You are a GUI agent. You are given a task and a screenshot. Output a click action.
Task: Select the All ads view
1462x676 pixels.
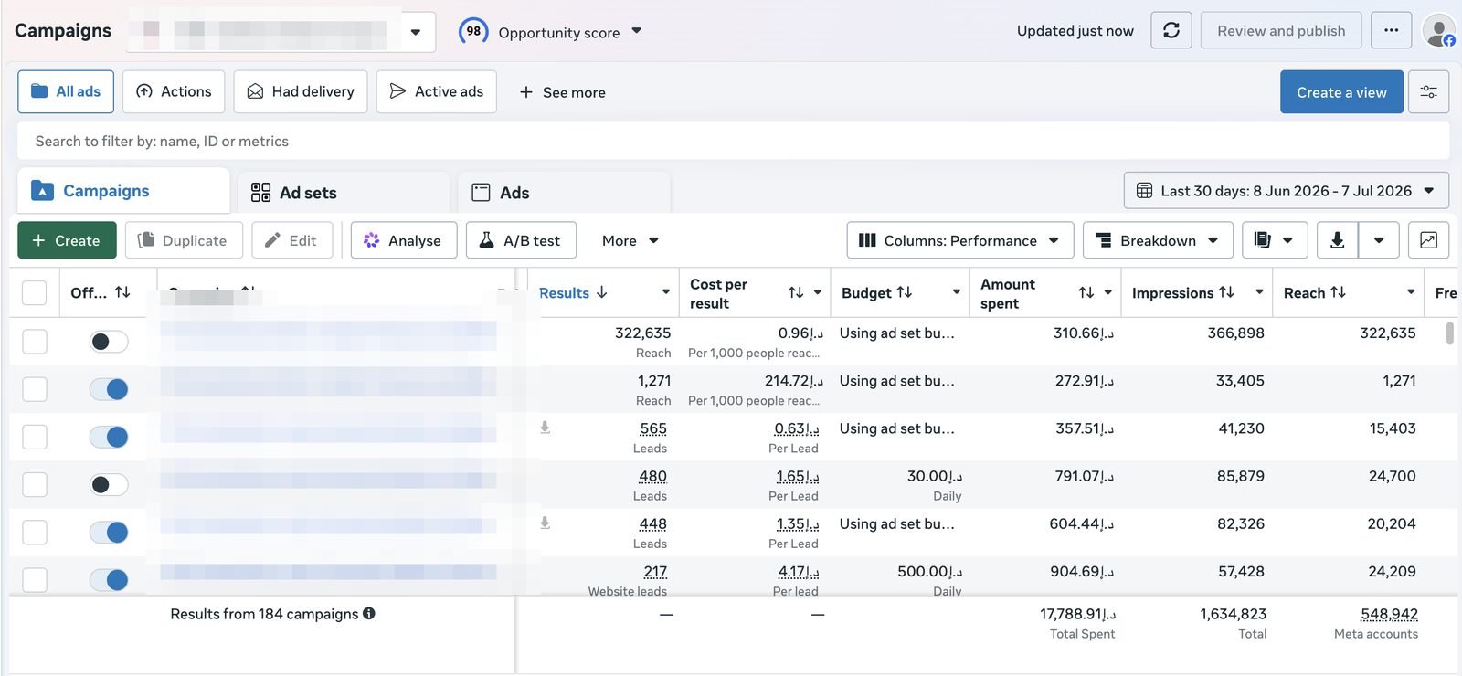[66, 91]
